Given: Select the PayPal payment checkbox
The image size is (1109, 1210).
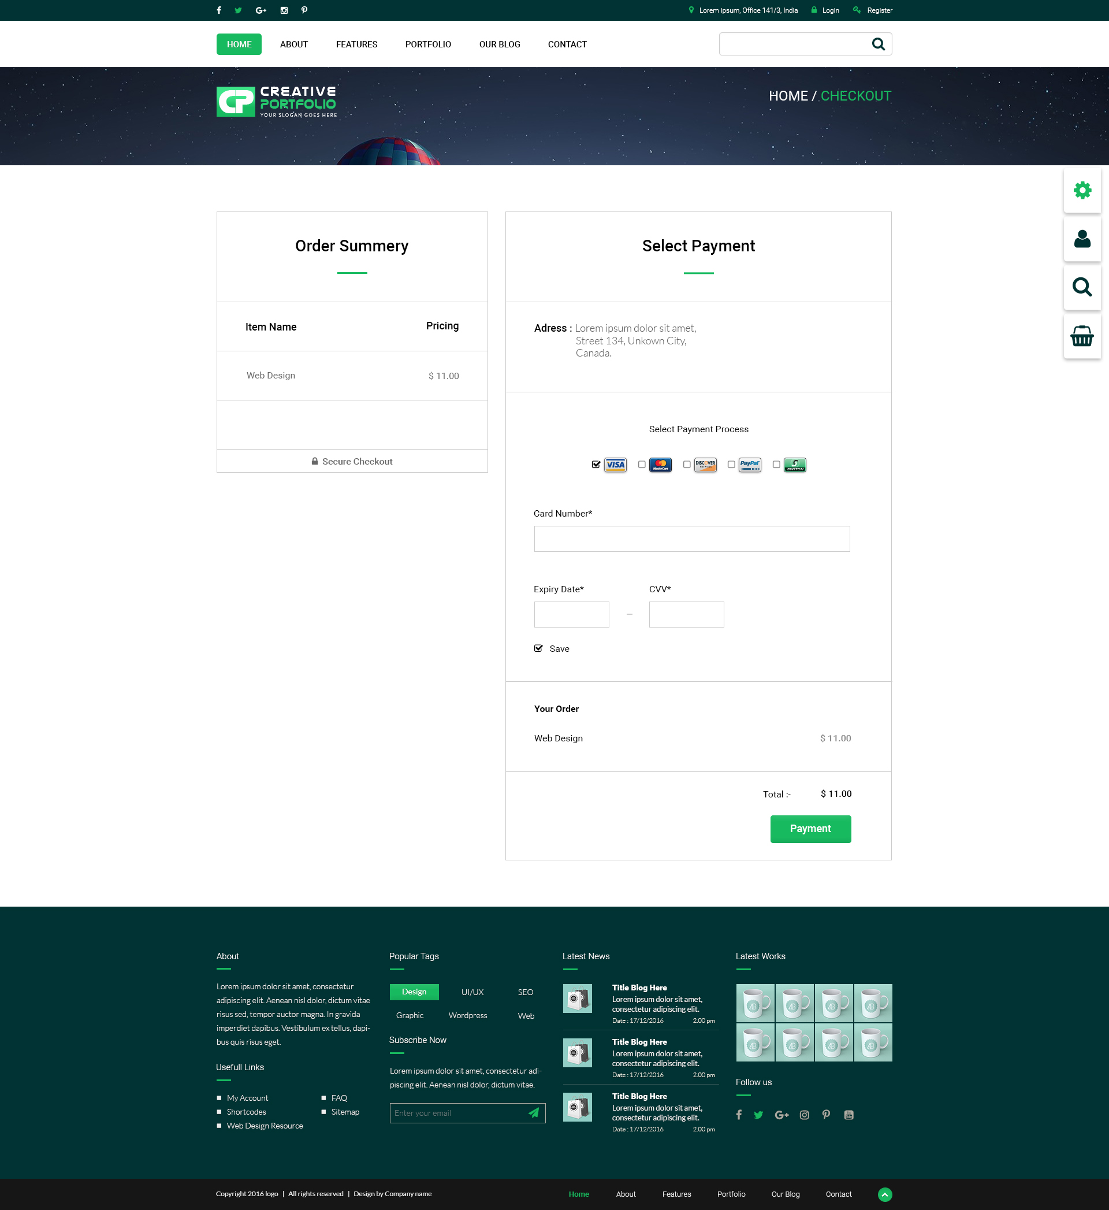Looking at the screenshot, I should click(x=731, y=465).
